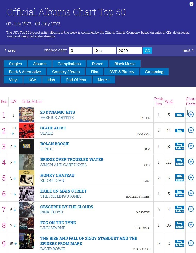
Task: Go to previous chart week
Action: (x=10, y=50)
